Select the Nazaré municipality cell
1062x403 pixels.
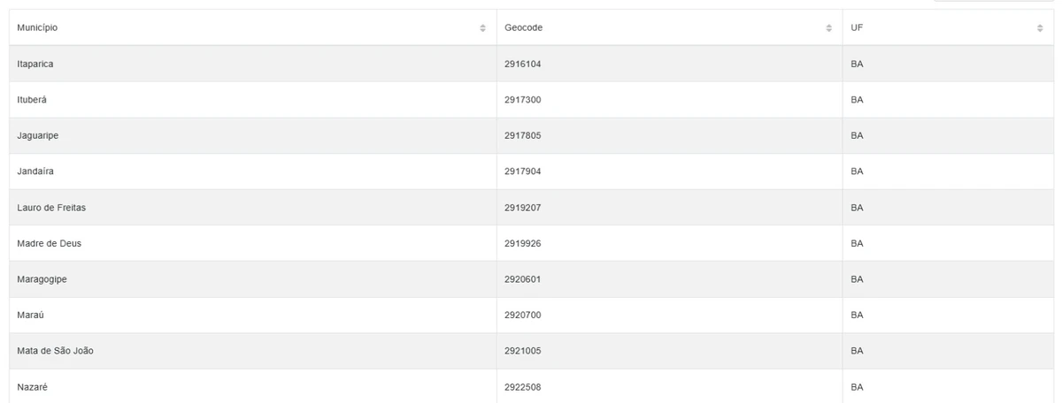pos(253,386)
